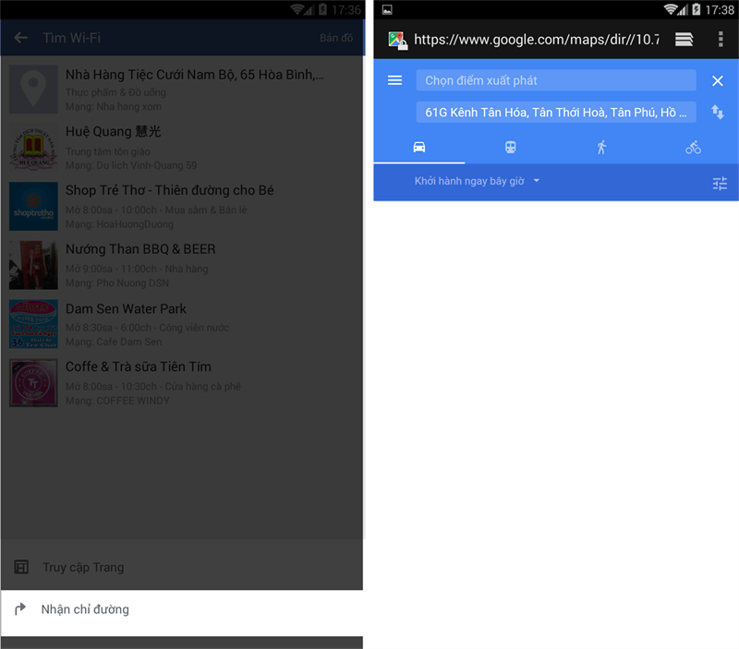Screen dimensions: 739x649
Task: Open Nướng Than BBQ & BEER listing
Action: (x=182, y=265)
